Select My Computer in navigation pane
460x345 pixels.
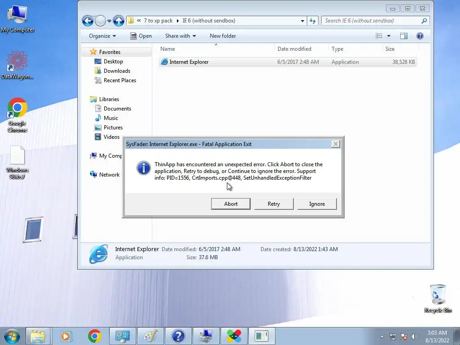click(x=106, y=156)
